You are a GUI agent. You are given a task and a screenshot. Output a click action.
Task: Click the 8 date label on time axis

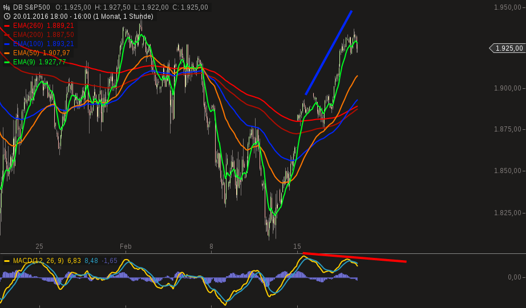(211, 247)
